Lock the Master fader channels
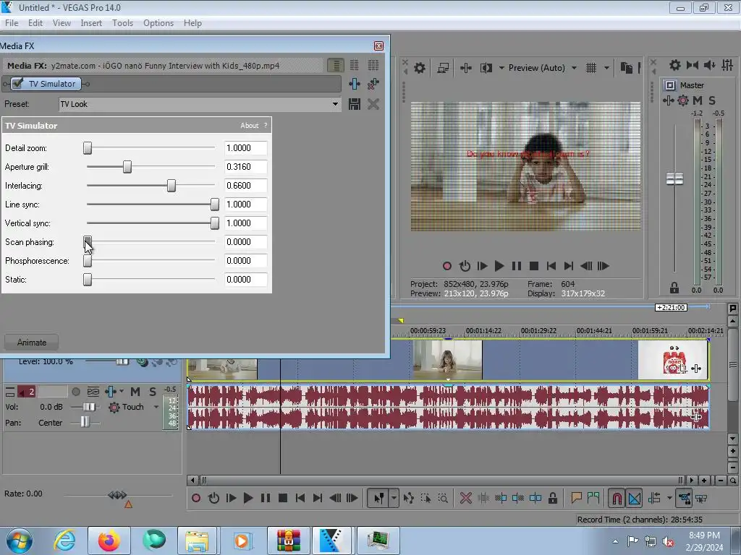Screen dimensions: 741x555 (674, 288)
